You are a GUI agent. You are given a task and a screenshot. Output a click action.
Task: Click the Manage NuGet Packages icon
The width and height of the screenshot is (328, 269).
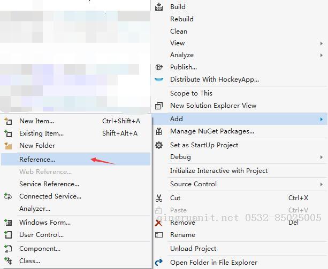pos(159,131)
